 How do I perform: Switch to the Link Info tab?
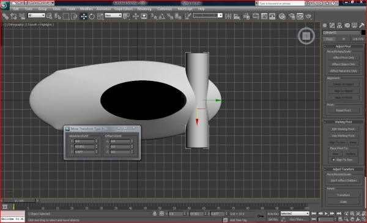[358, 39]
